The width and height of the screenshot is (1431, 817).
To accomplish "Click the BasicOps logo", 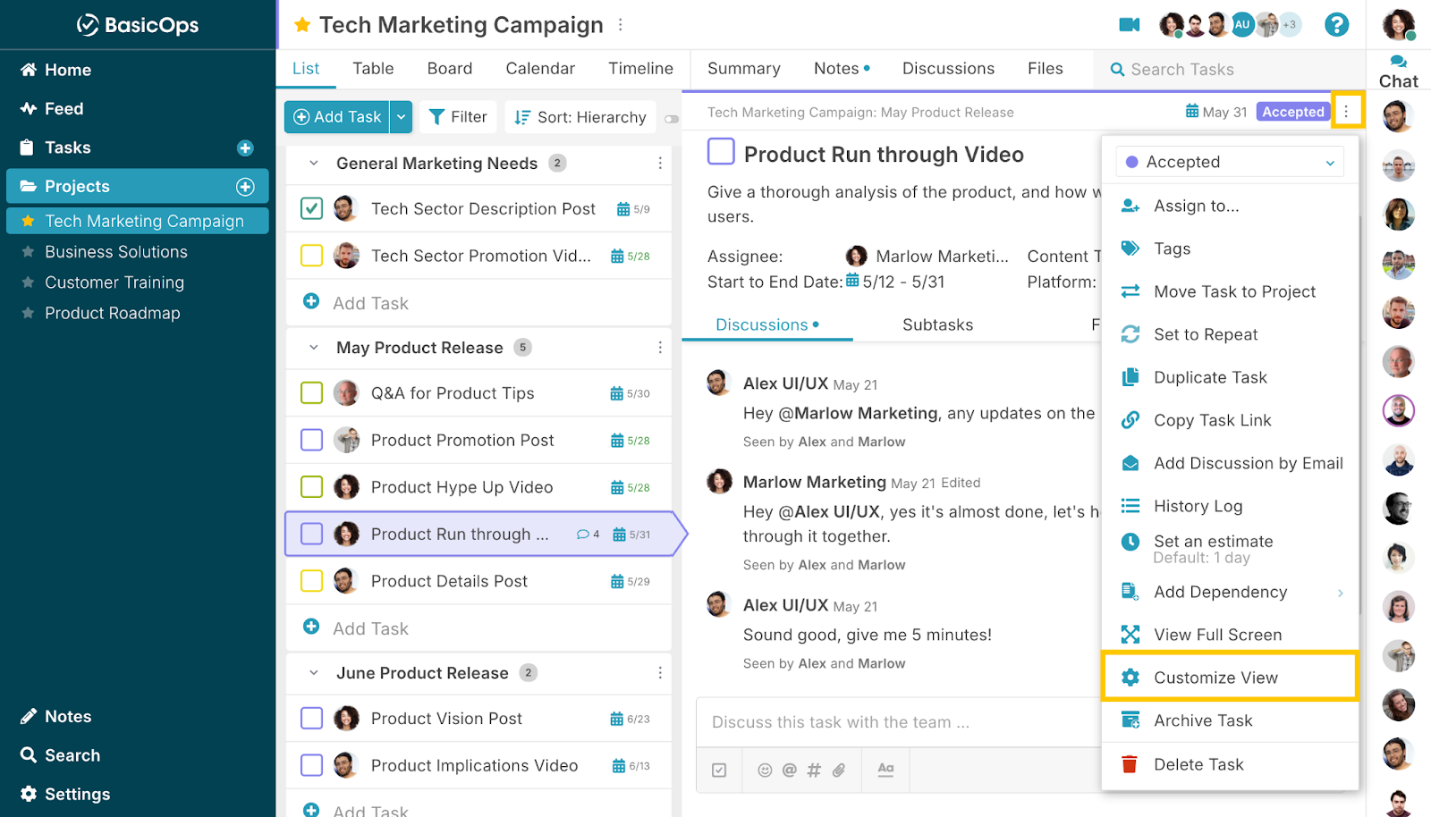I will tap(138, 25).
